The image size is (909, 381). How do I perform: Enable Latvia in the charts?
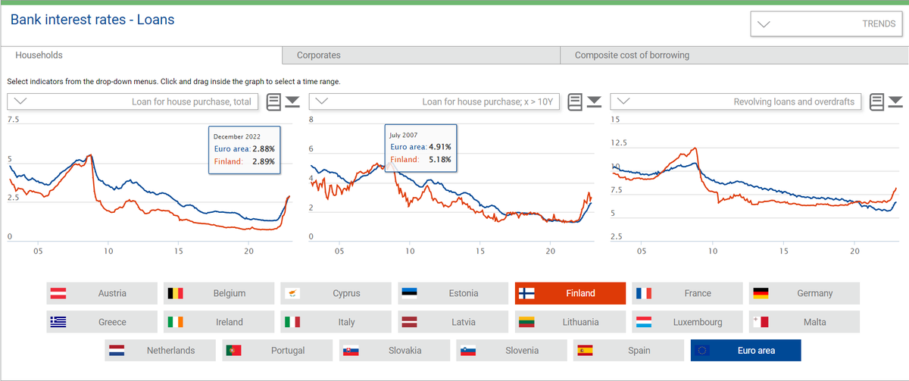click(x=453, y=322)
